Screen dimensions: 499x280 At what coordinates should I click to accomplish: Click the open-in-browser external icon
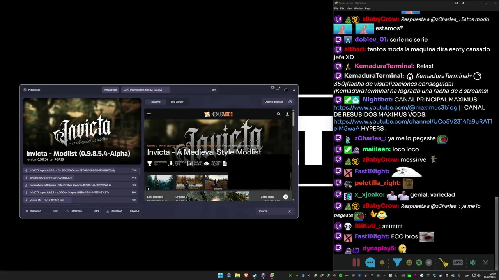click(x=290, y=102)
